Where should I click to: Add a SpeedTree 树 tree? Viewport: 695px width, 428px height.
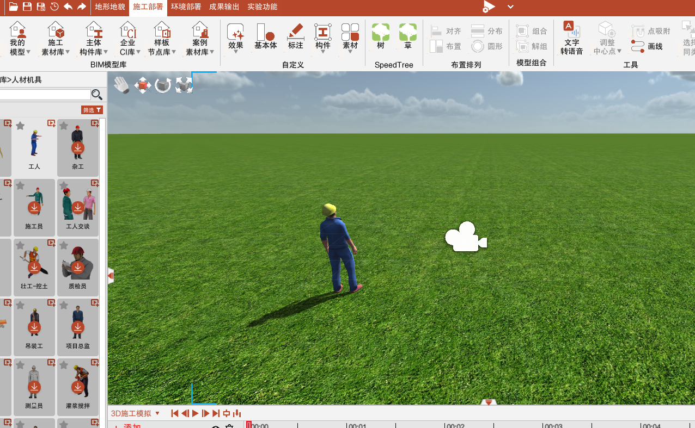pyautogui.click(x=381, y=36)
